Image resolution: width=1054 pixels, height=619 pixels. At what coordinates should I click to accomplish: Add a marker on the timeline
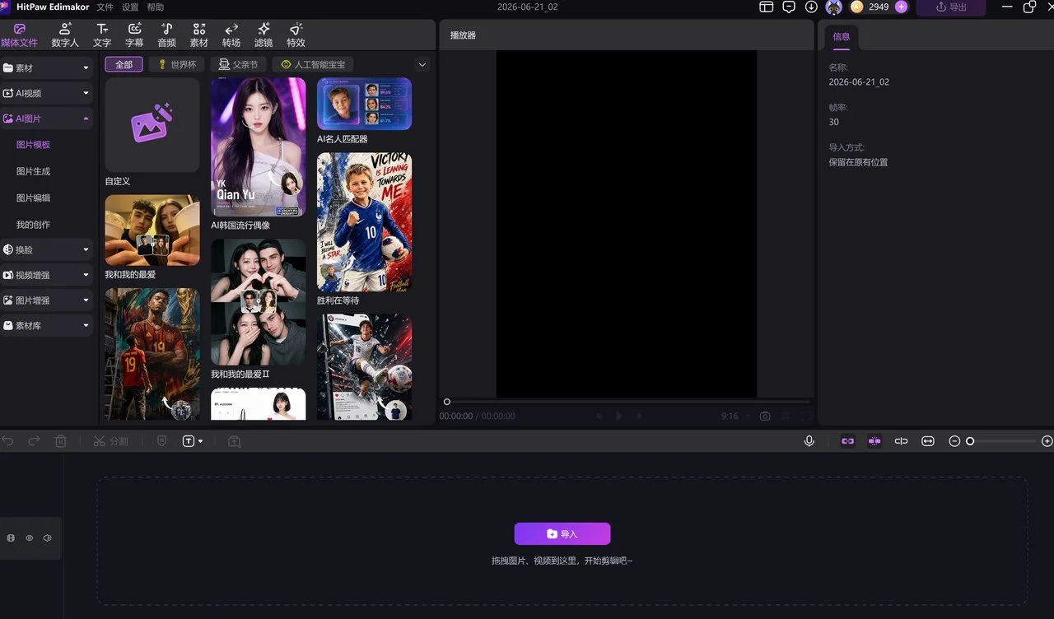tap(161, 441)
